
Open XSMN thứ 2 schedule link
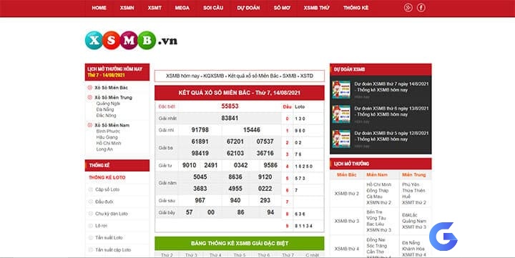[378, 202]
